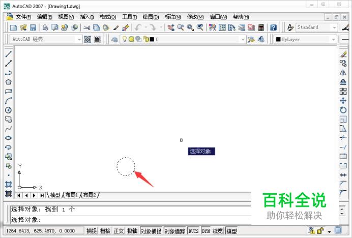Toggle 线宽 lineweight display button

(x=218, y=230)
